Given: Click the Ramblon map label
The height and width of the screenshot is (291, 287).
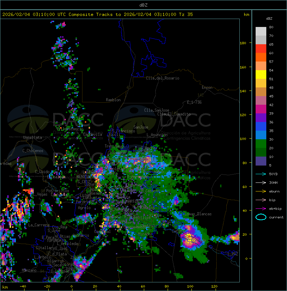Looking at the screenshot, I should click(x=113, y=100).
